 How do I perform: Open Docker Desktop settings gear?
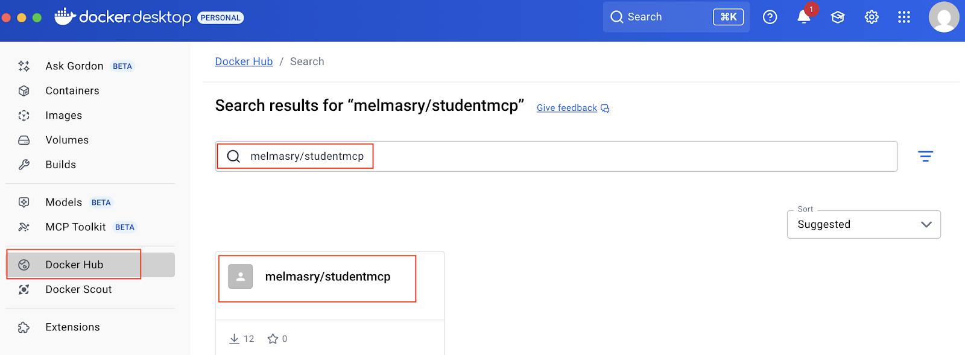point(872,17)
